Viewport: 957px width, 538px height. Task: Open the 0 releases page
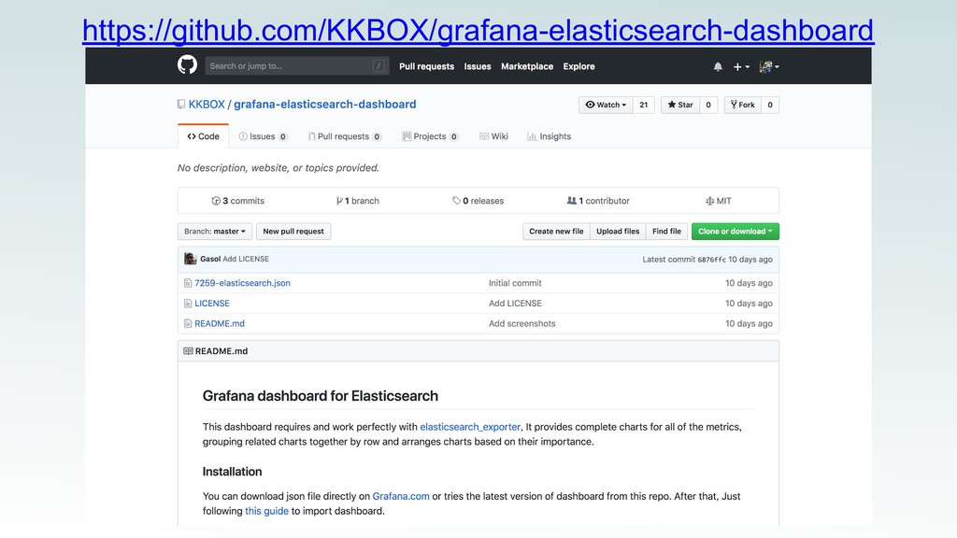click(x=478, y=201)
